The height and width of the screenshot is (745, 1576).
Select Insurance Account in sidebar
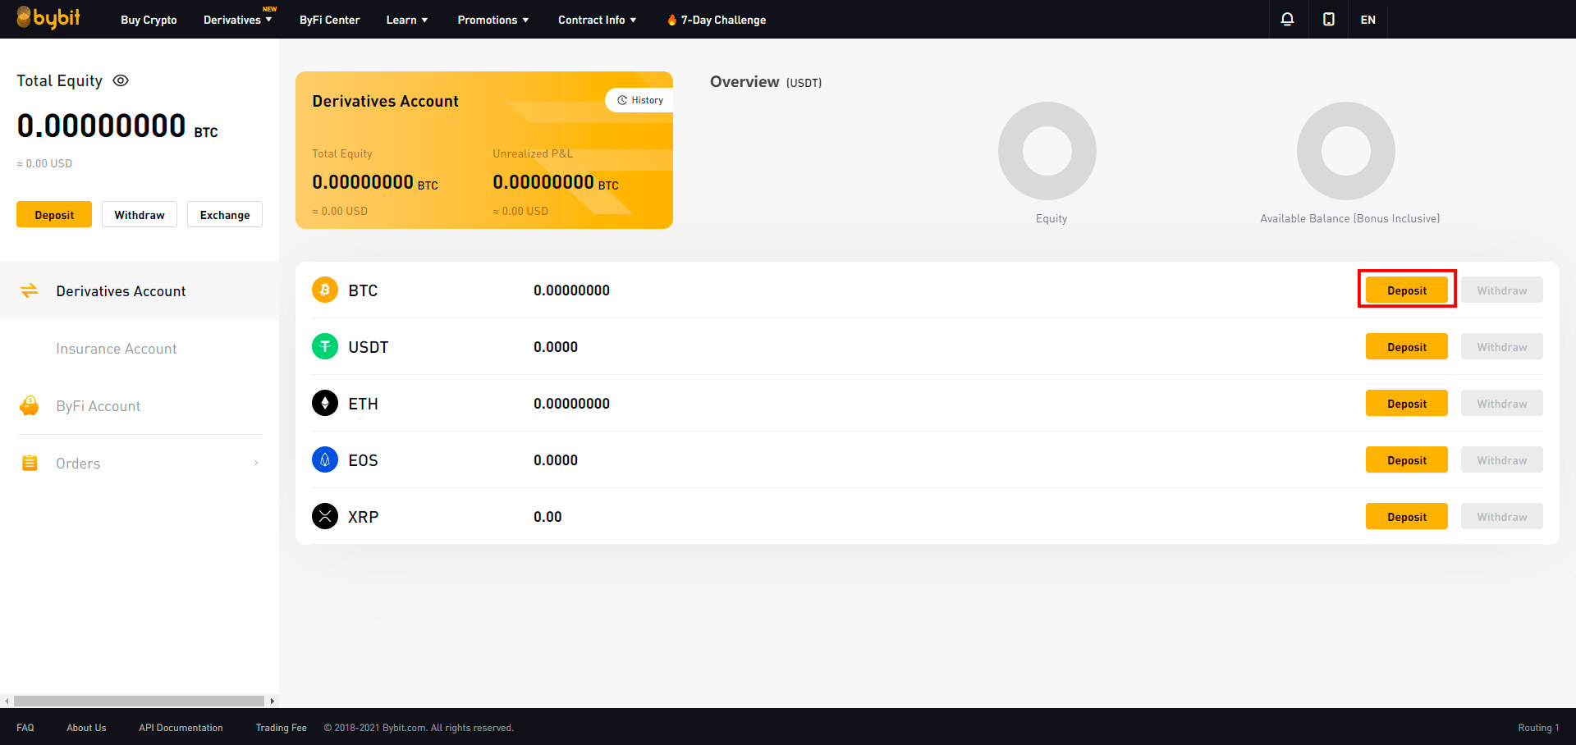coord(117,349)
